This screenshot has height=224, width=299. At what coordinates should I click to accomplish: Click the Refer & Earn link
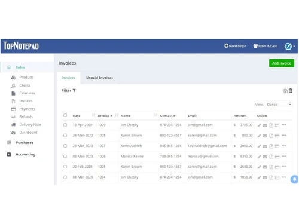point(266,46)
